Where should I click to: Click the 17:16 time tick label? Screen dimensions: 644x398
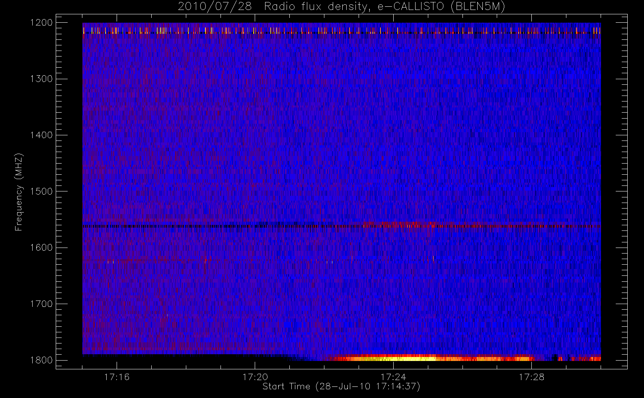[x=117, y=377]
